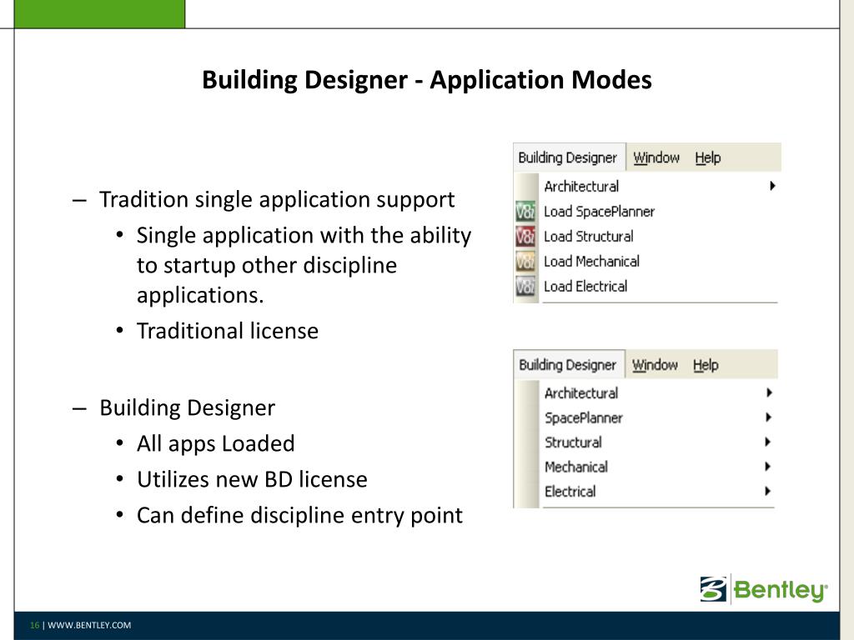Click the gray V8i icon beside Load Electrical
This screenshot has height=640, width=854.
point(525,287)
